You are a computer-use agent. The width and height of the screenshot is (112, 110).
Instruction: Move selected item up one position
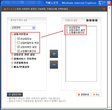click(90, 20)
